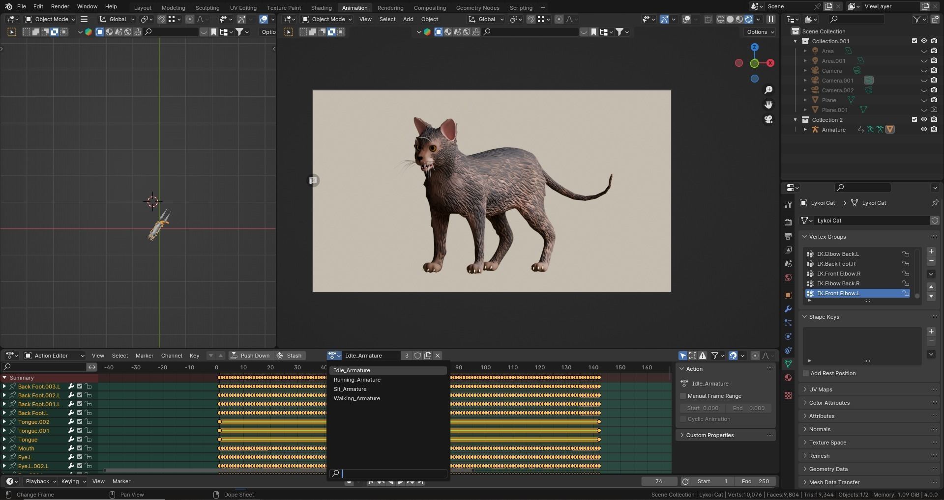
Task: Open the Playback dropdown
Action: pyautogui.click(x=41, y=481)
